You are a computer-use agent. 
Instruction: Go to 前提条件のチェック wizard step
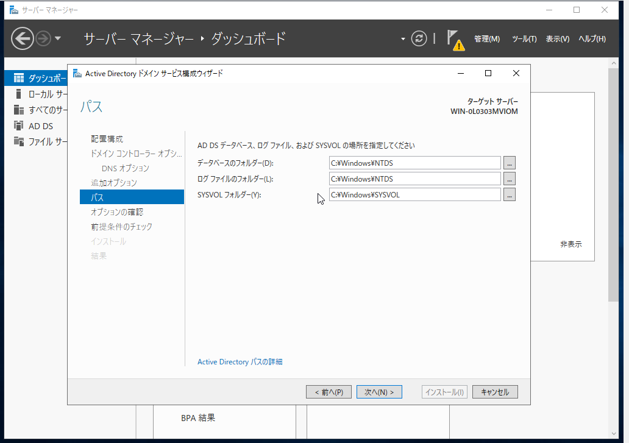pyautogui.click(x=121, y=227)
